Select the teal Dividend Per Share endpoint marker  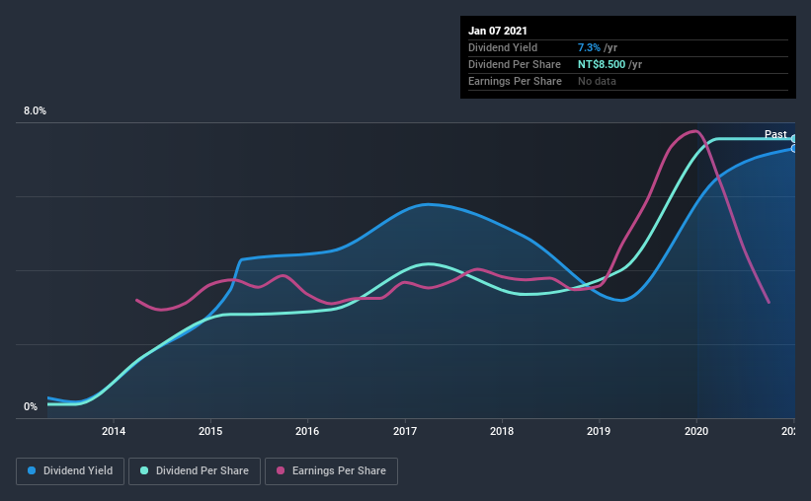point(793,139)
